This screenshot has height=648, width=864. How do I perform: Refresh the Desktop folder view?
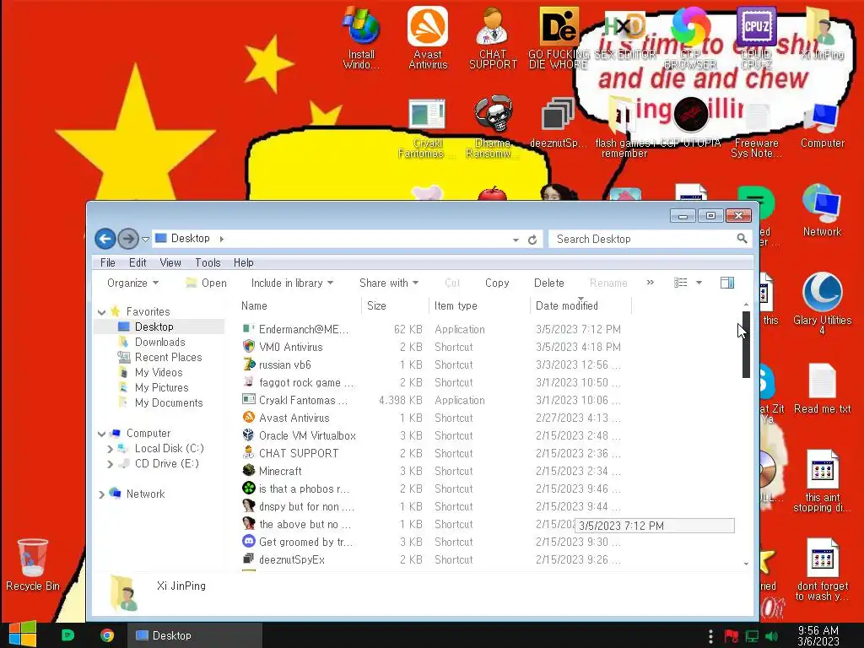[532, 240]
